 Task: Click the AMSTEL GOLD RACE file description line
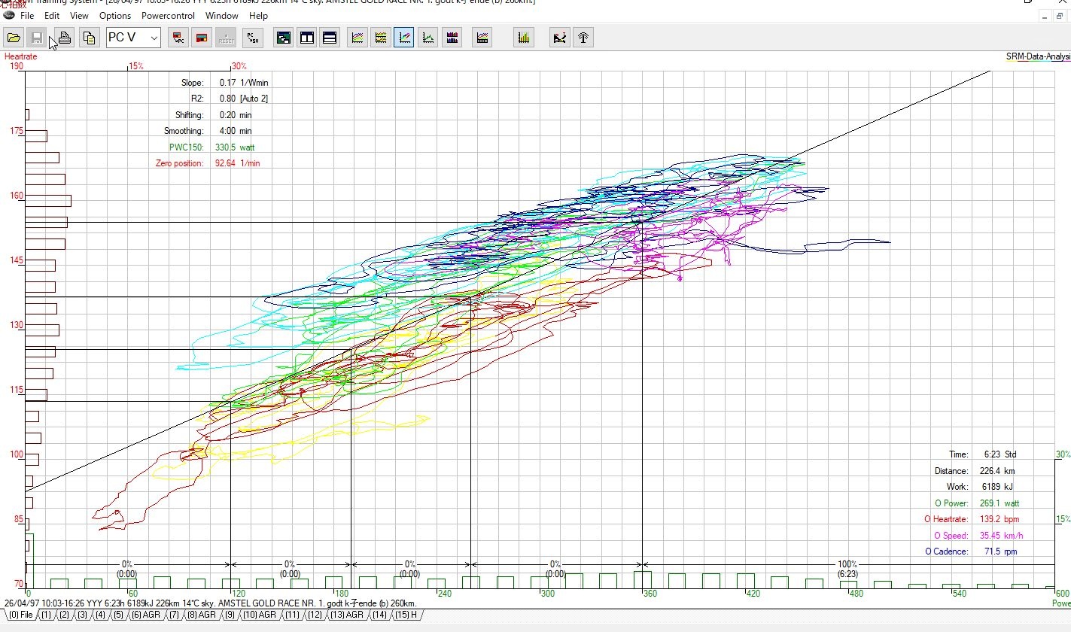[211, 603]
